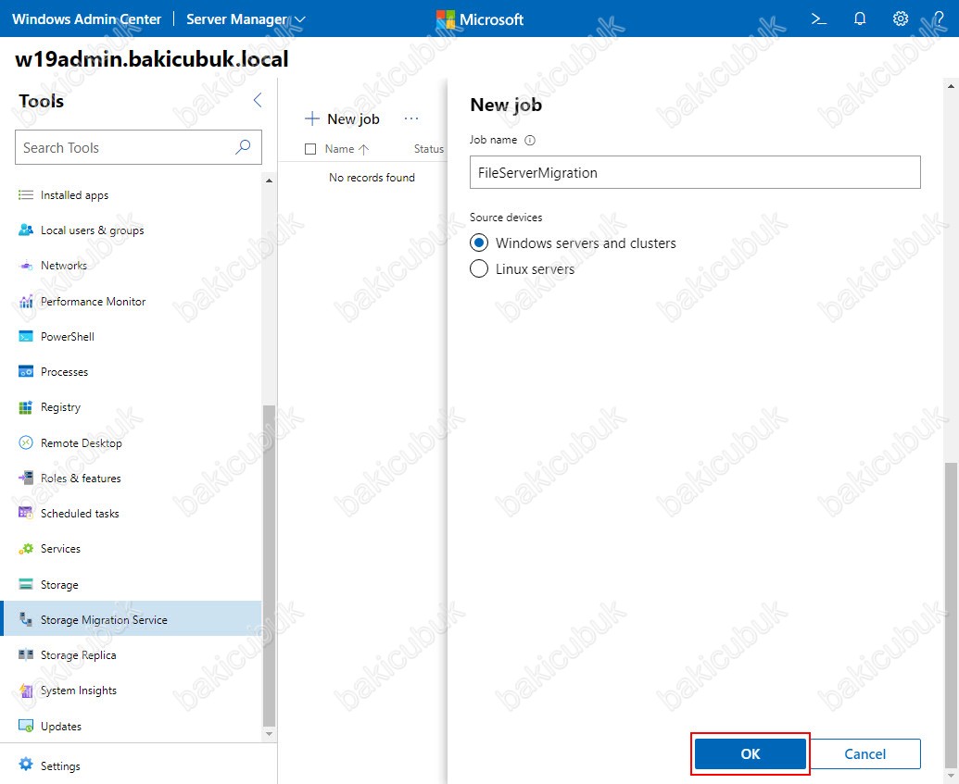Click the tools list scrollbar thumb
Image resolution: width=959 pixels, height=784 pixels.
(x=269, y=566)
